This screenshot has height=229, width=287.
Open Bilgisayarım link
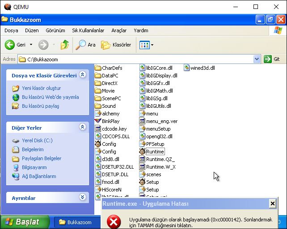pyautogui.click(x=34, y=167)
